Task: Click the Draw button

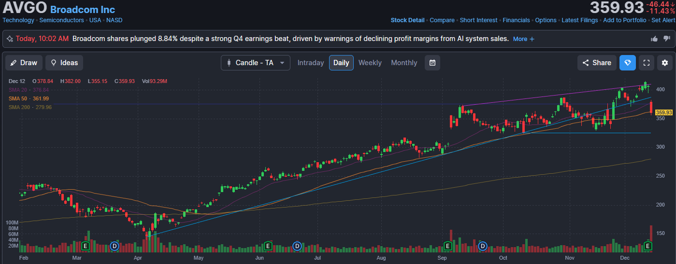Action: click(x=24, y=63)
